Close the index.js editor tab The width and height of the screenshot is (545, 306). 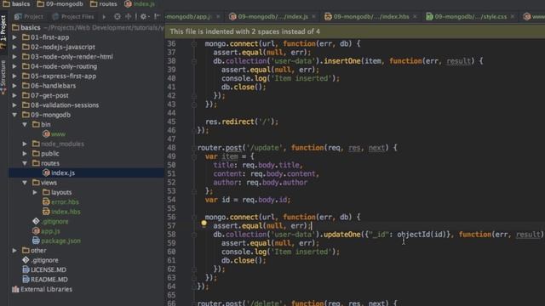click(x=313, y=16)
